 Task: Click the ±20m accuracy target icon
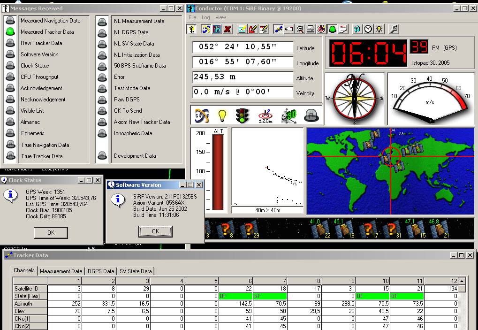pyautogui.click(x=266, y=115)
